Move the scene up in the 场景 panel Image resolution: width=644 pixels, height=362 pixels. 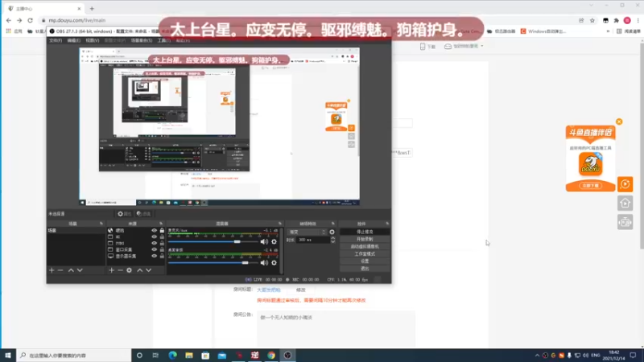[71, 270]
